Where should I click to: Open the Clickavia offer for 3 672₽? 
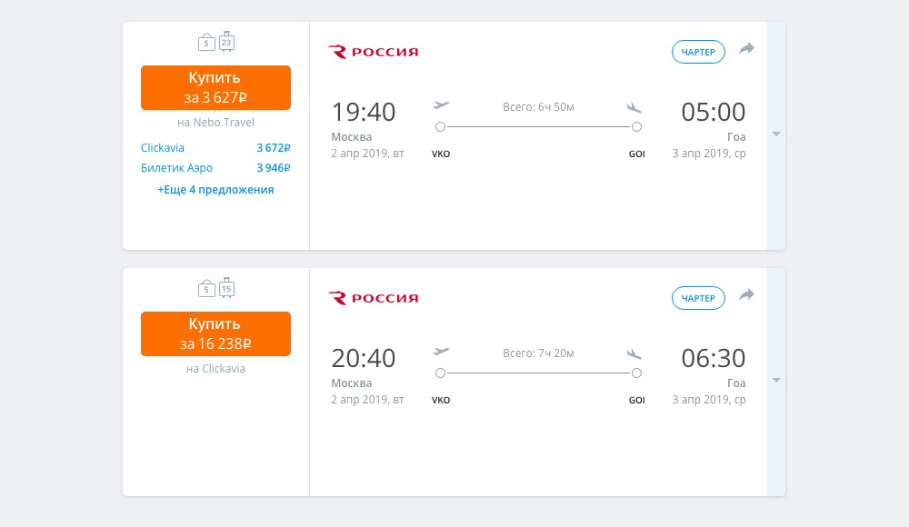[215, 148]
